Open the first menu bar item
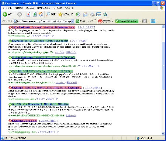This screenshot has width=166, height=141. pyautogui.click(x=7, y=8)
